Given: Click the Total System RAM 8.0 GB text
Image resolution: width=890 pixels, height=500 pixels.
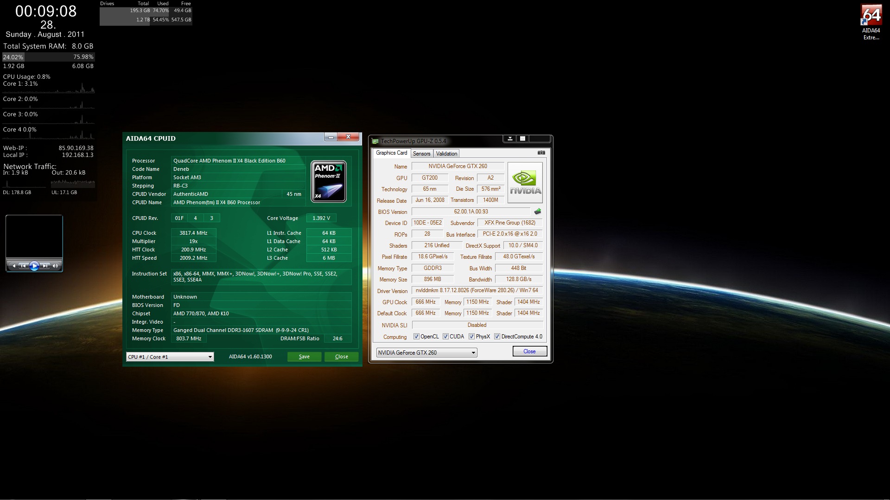Looking at the screenshot, I should [48, 46].
